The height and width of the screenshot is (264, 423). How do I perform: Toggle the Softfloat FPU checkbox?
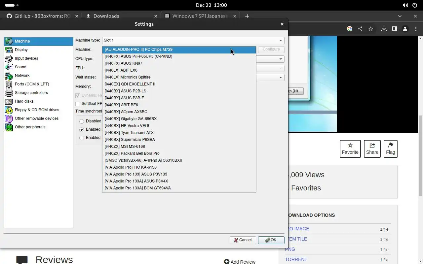point(78,104)
